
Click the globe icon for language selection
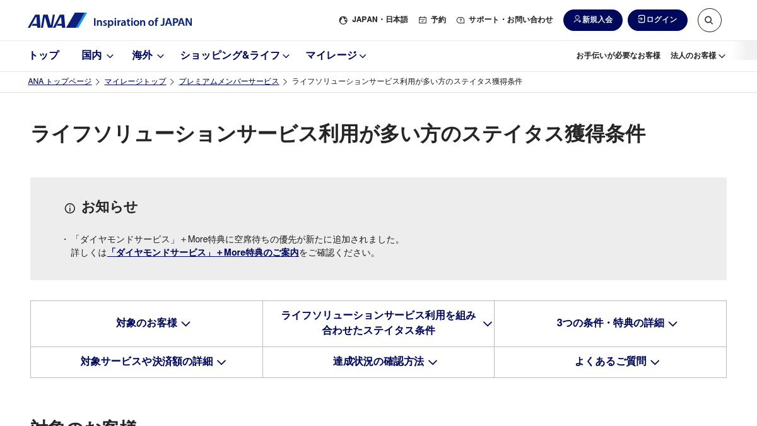pos(343,20)
